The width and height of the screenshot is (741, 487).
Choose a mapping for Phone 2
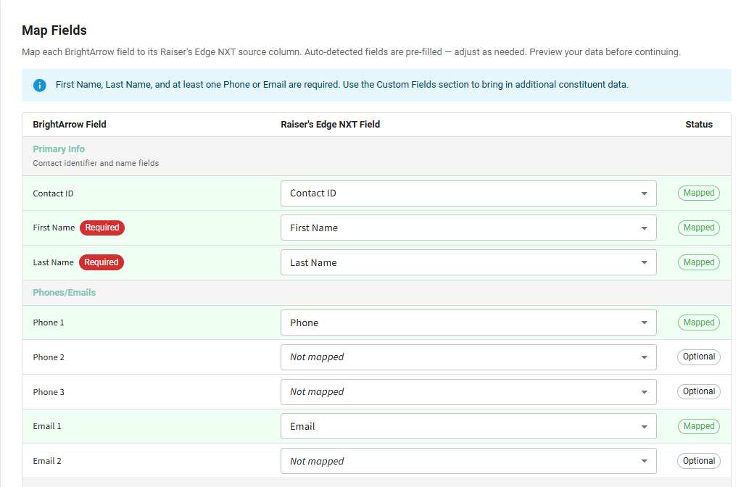point(468,357)
